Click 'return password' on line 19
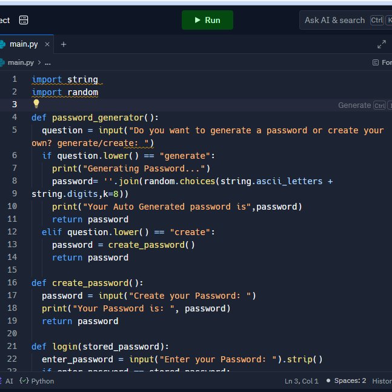This screenshot has height=392, width=392. 80,321
